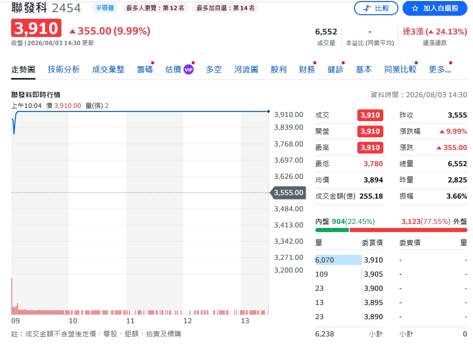Open the 估價 tab
This screenshot has height=346, width=473.
[173, 69]
